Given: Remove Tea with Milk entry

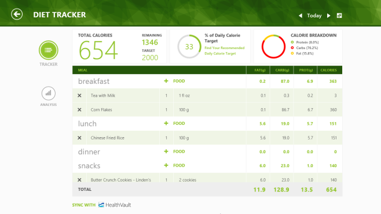Looking at the screenshot, I should tap(79, 95).
